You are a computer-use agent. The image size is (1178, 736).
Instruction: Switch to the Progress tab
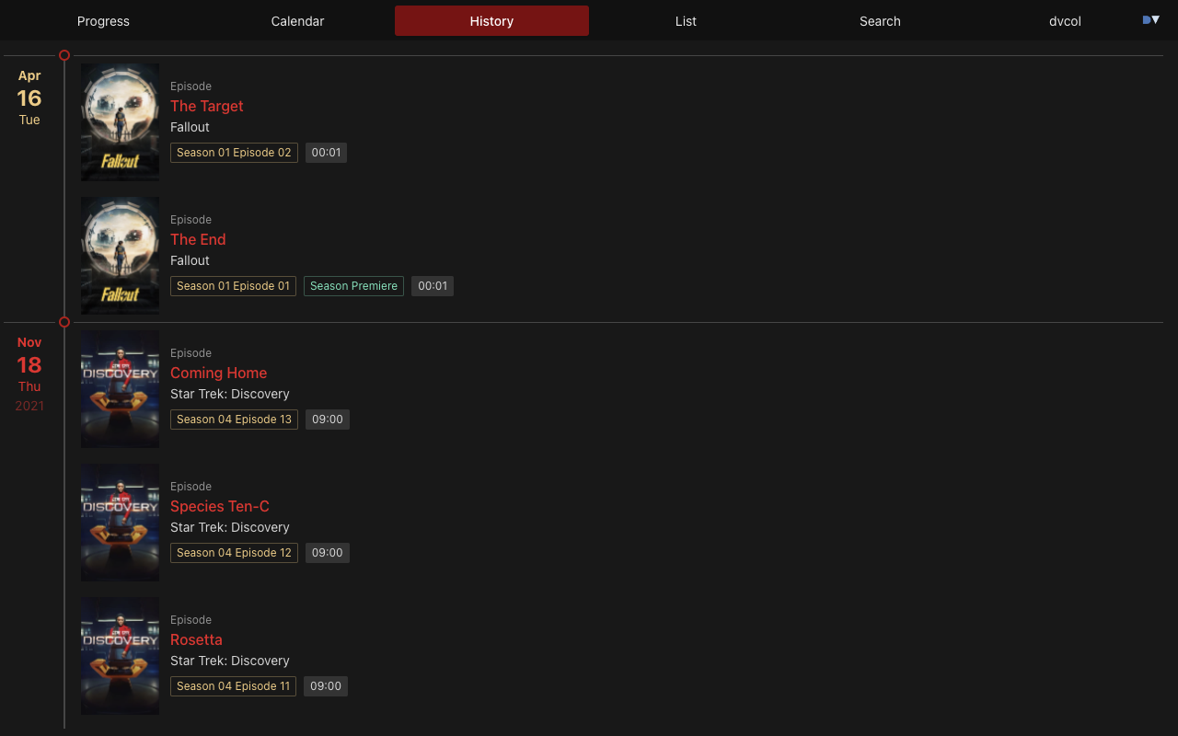(103, 20)
